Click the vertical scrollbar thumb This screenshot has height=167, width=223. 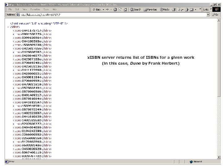[x=219, y=59]
